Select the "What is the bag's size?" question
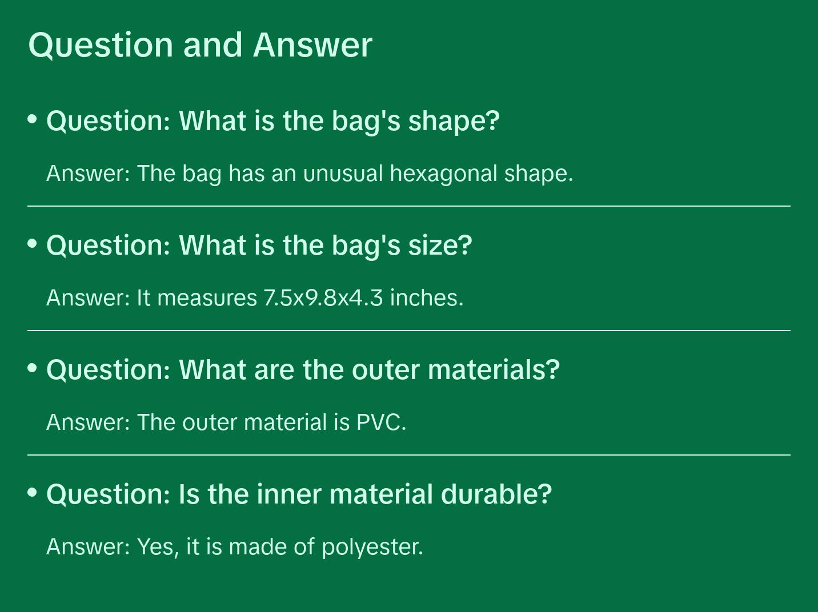This screenshot has width=818, height=612. coord(259,245)
